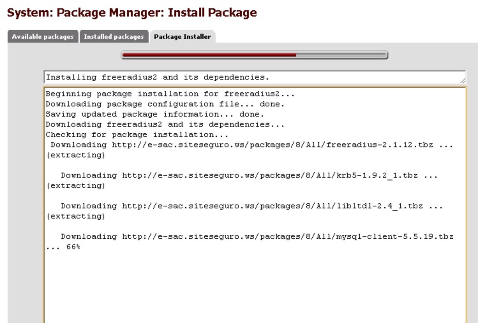478x323 pixels.
Task: Click the line 'Beginning package installation for freeradius2...'
Action: tap(170, 94)
